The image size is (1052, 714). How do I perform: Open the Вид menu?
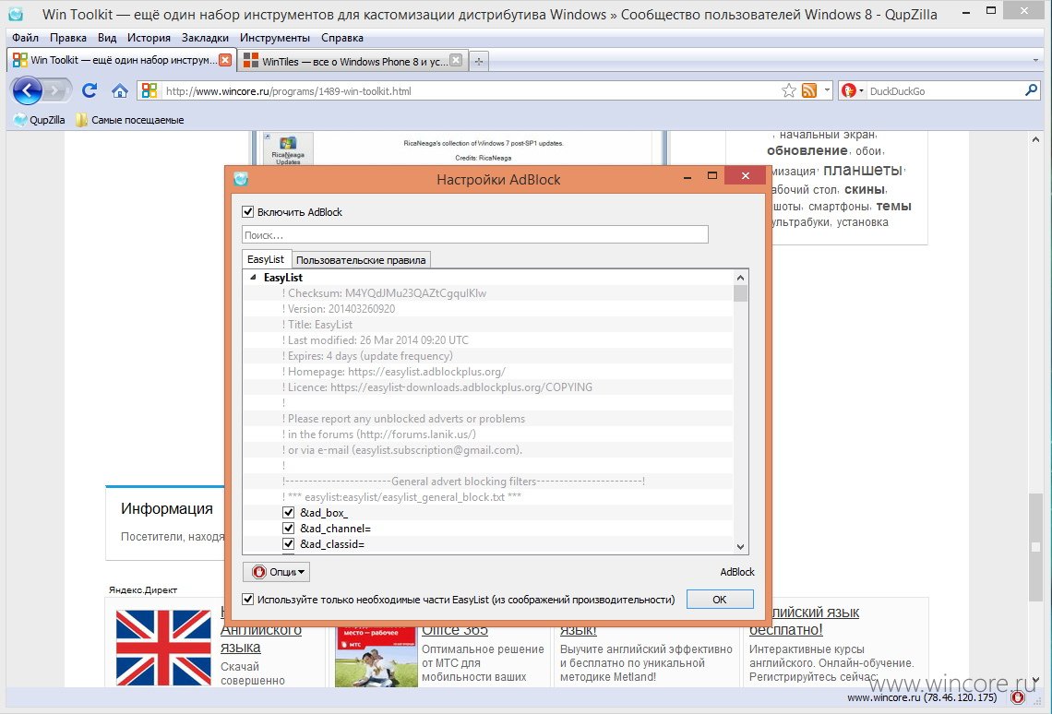[x=107, y=38]
